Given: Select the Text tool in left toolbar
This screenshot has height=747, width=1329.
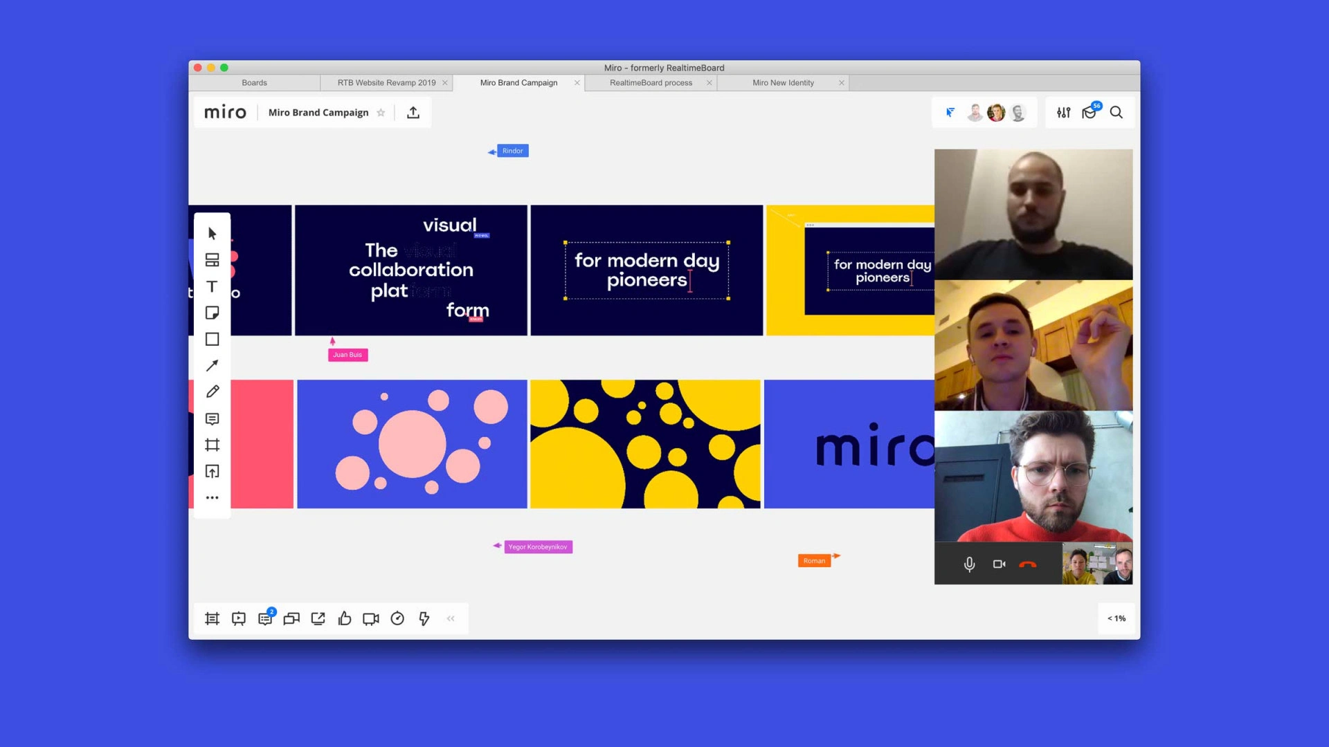Looking at the screenshot, I should [x=212, y=286].
